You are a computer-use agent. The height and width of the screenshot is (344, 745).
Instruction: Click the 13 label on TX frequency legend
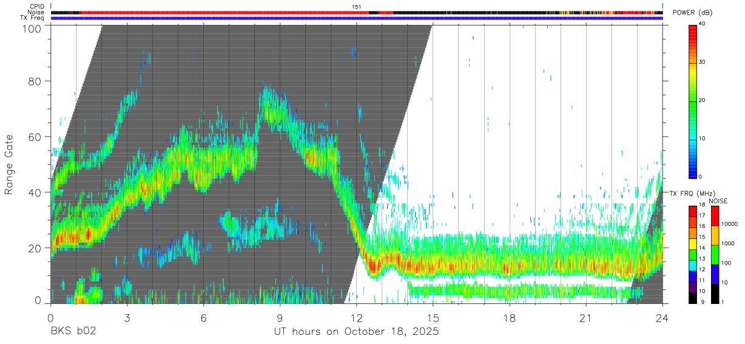click(x=702, y=259)
